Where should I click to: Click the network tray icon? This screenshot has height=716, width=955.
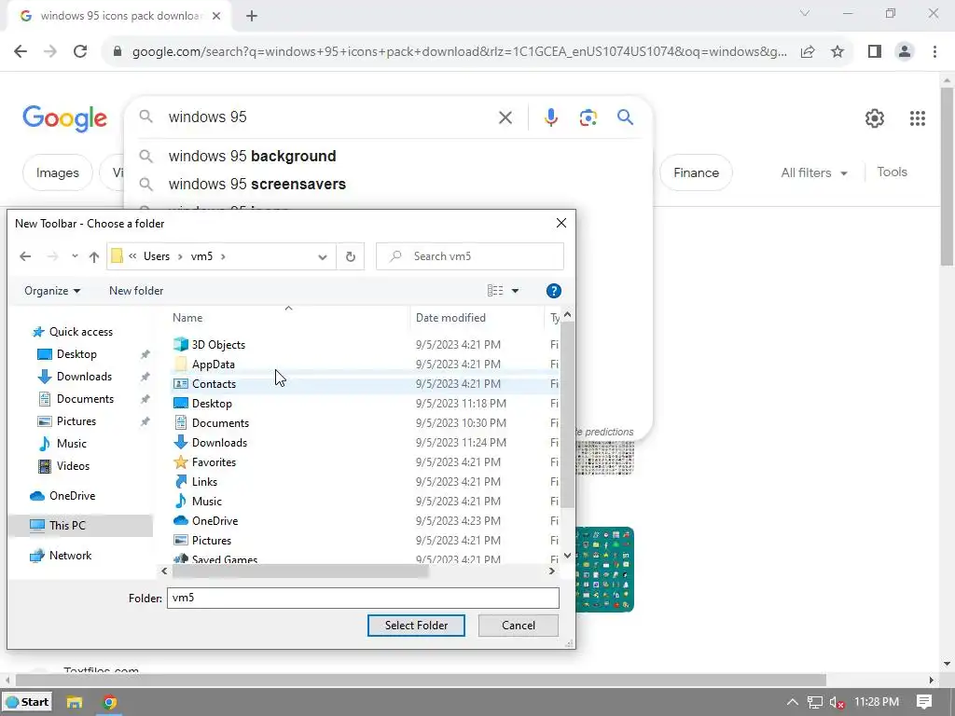tap(814, 703)
